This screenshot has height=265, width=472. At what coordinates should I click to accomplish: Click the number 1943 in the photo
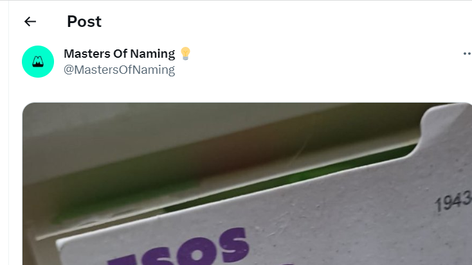pos(452,203)
